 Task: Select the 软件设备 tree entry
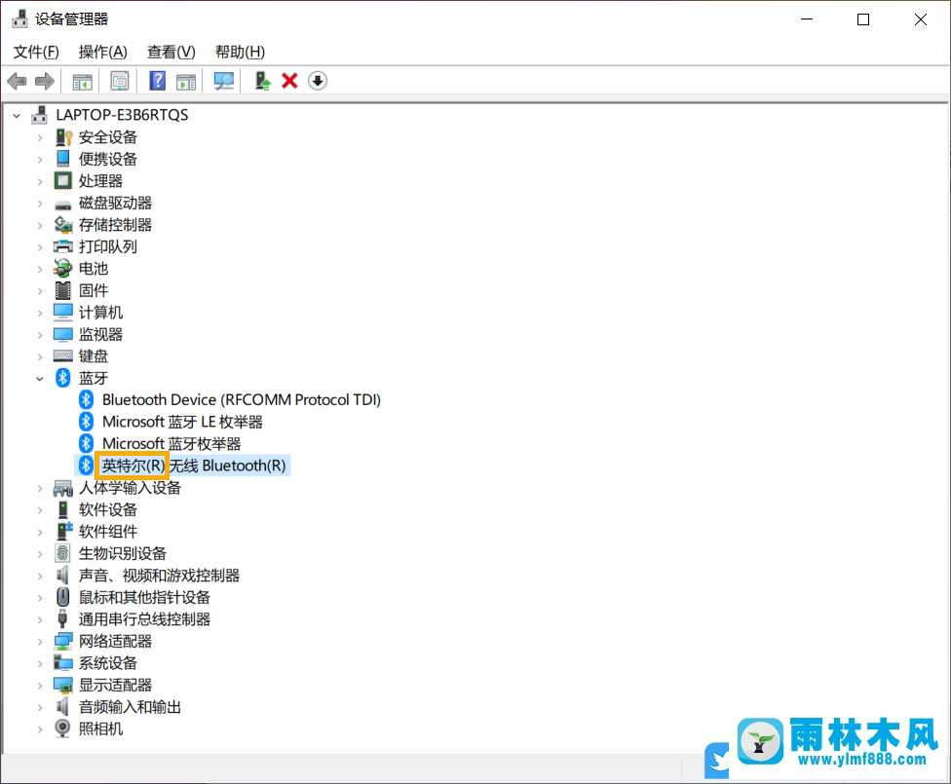coord(108,509)
